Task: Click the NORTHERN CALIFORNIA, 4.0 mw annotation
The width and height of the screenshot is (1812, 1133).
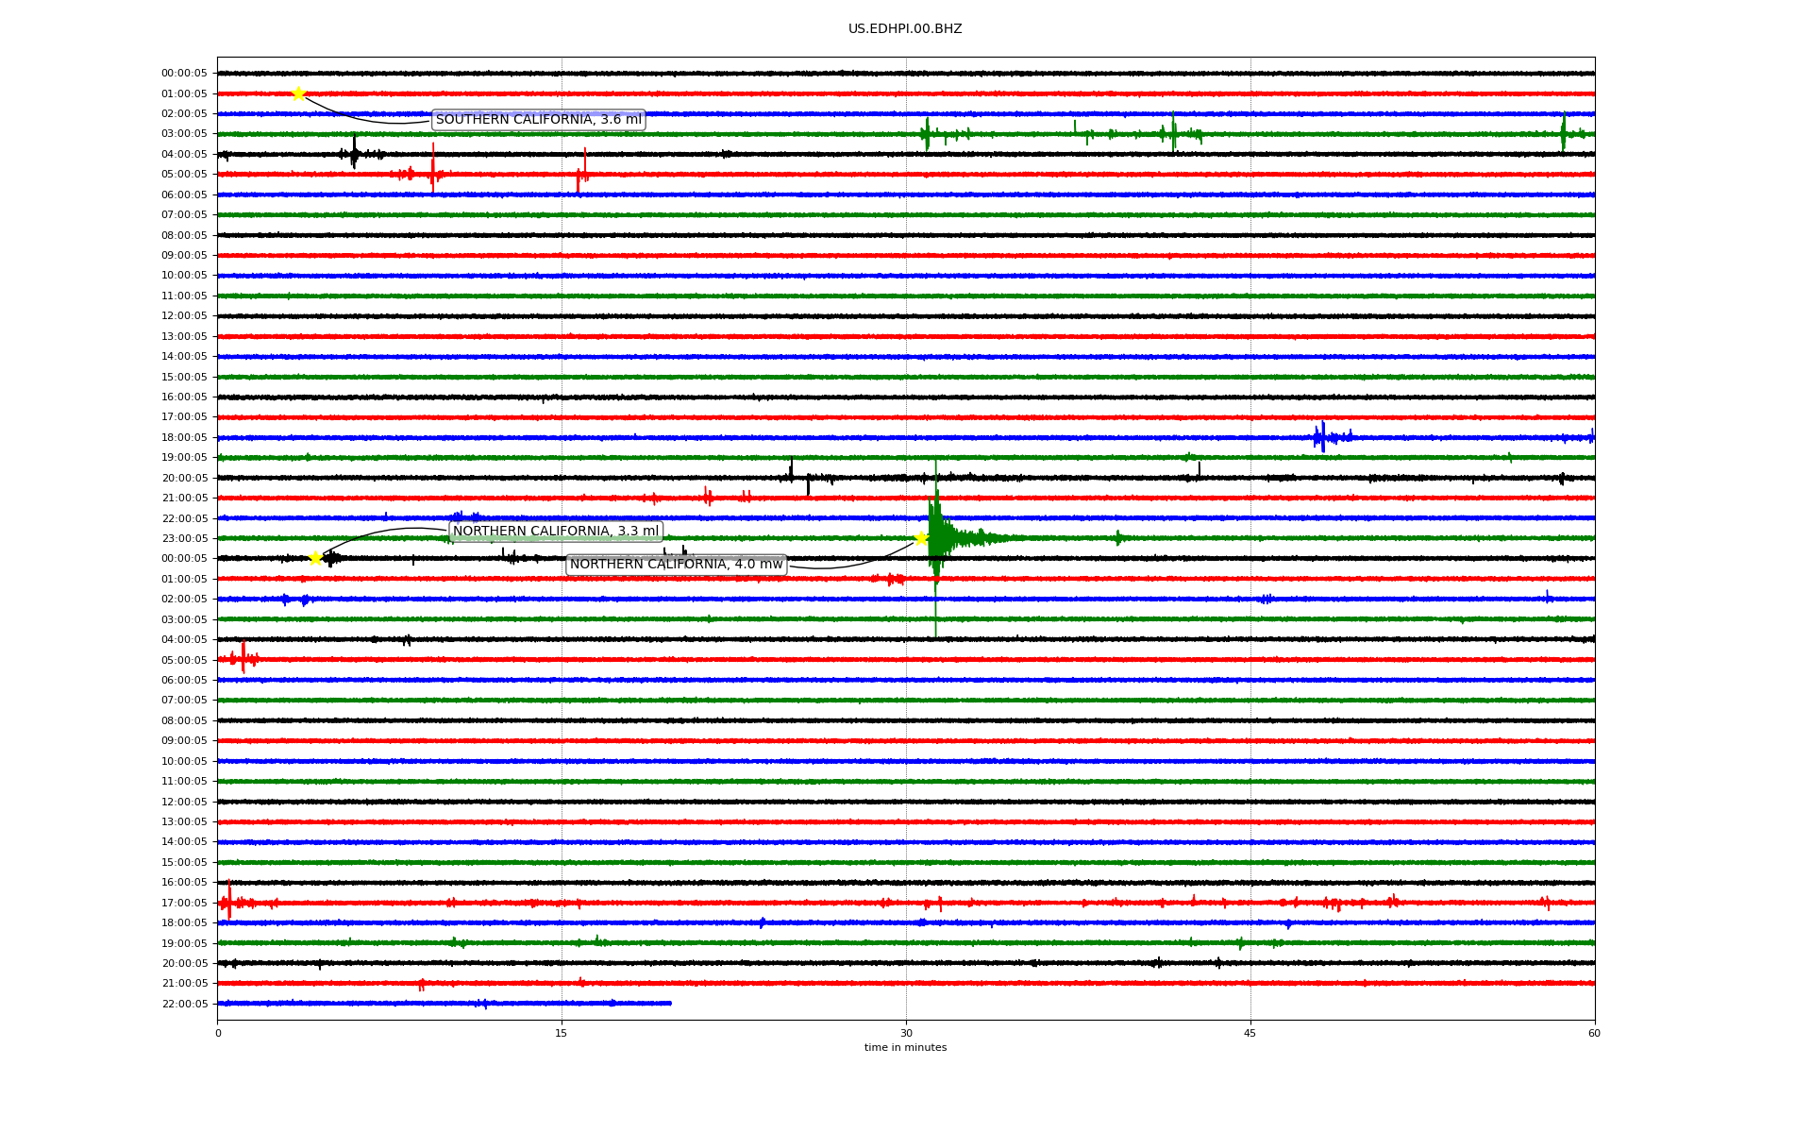Action: (676, 565)
